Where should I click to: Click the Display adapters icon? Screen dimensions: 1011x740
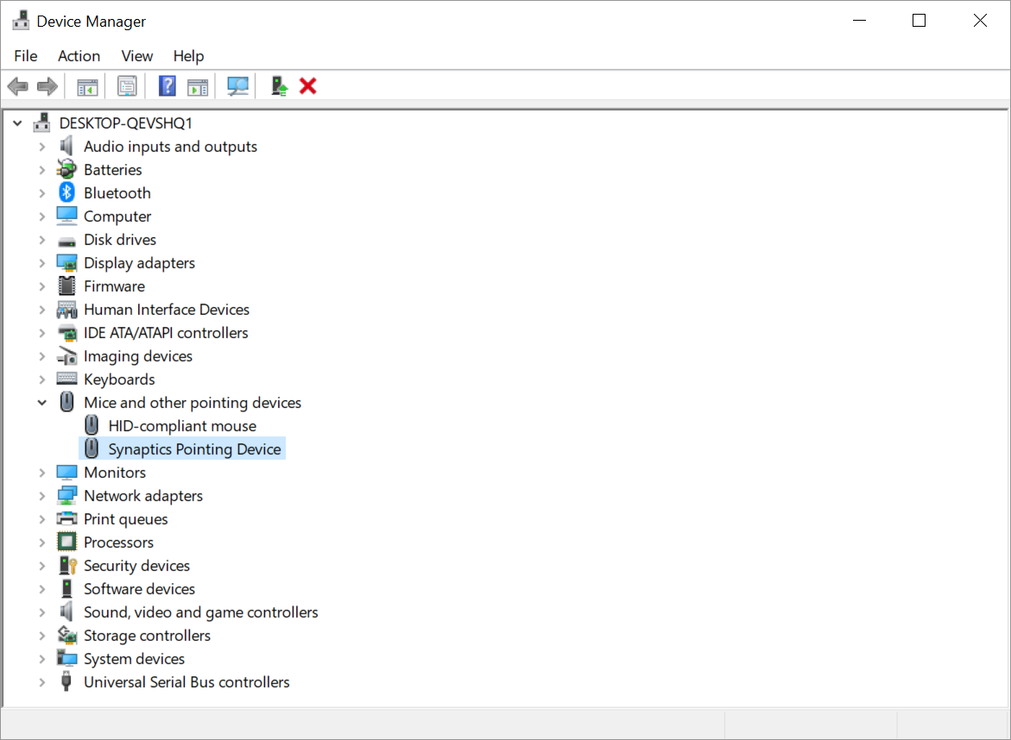point(66,263)
